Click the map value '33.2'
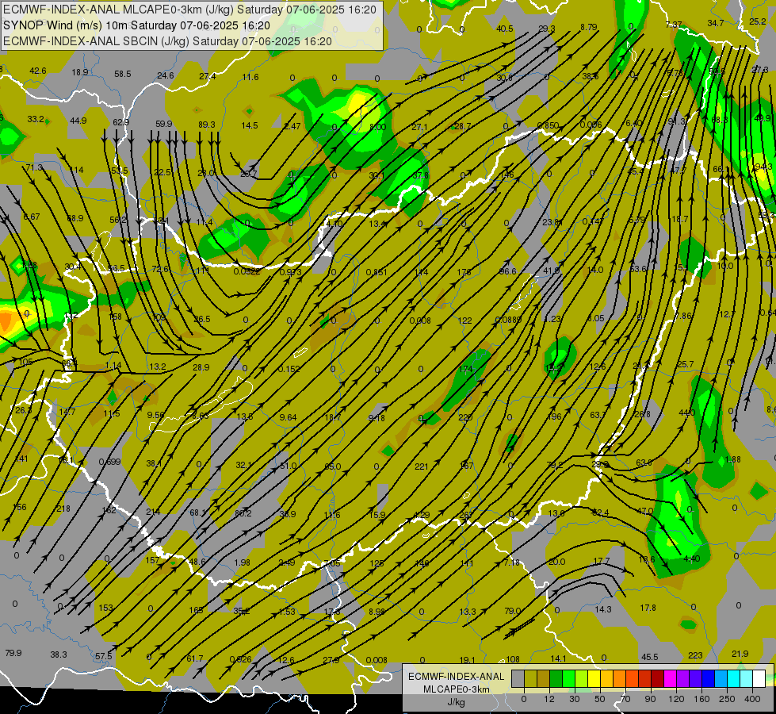 coord(36,119)
